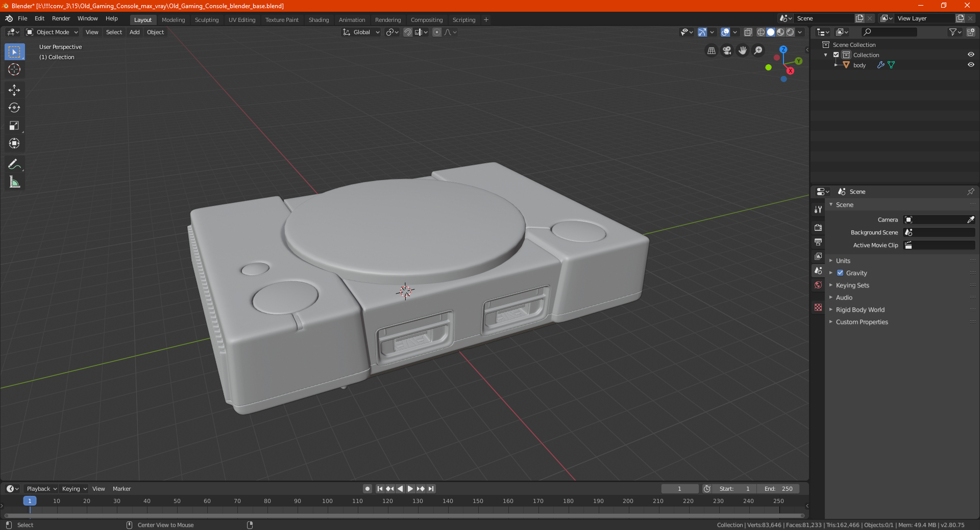Select the Scale tool
The image size is (980, 530).
point(14,125)
